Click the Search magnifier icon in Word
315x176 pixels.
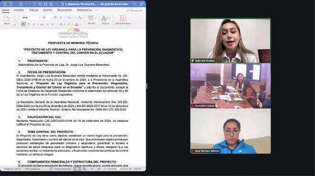135,4
